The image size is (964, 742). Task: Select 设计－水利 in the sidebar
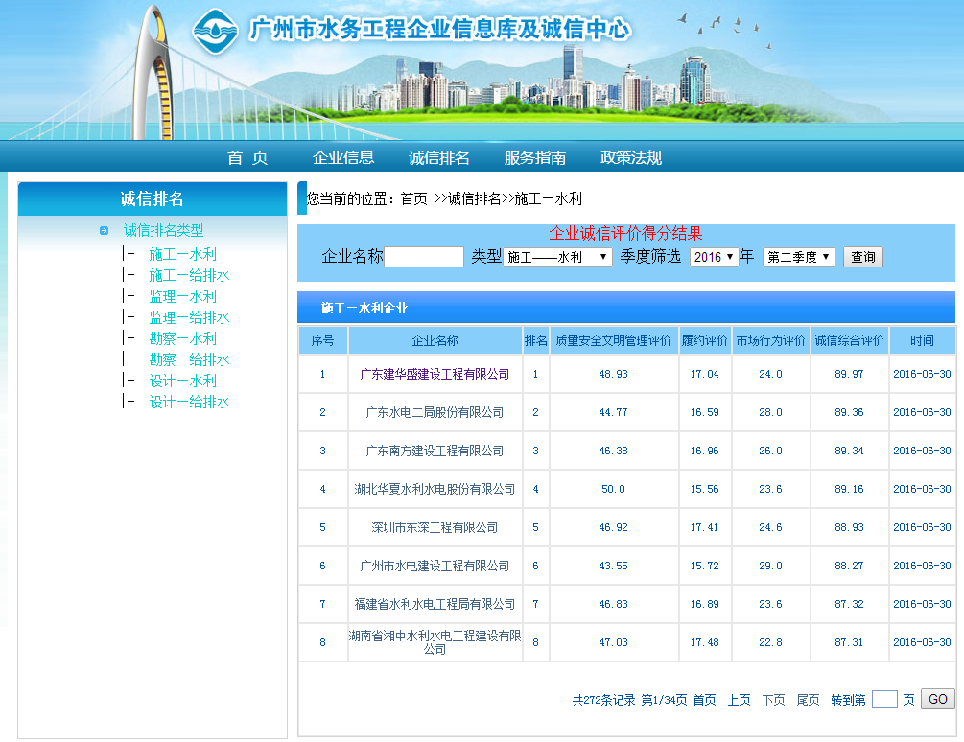tap(182, 381)
